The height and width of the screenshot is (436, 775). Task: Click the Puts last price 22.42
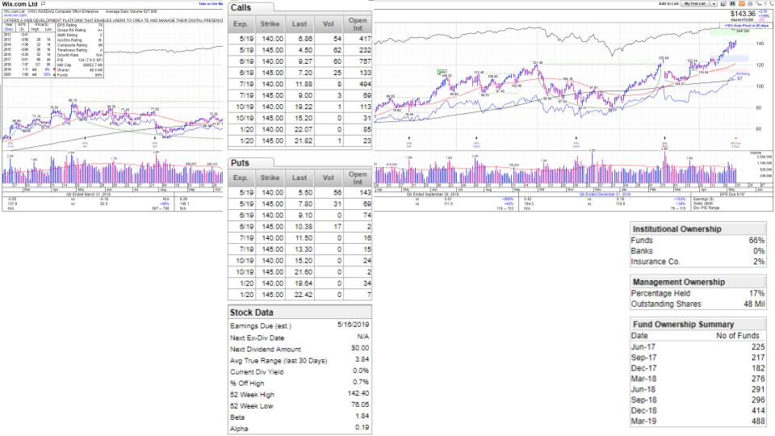click(x=304, y=295)
